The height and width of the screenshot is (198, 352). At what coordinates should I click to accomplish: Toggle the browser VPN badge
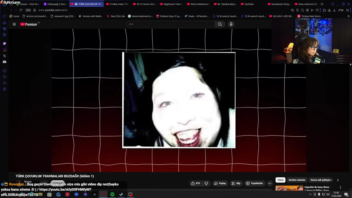28,10
